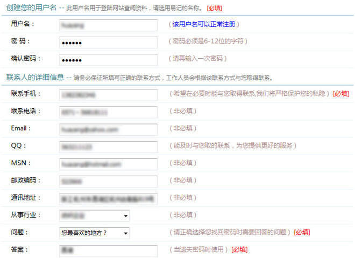Select the MSN account input field

coord(108,163)
